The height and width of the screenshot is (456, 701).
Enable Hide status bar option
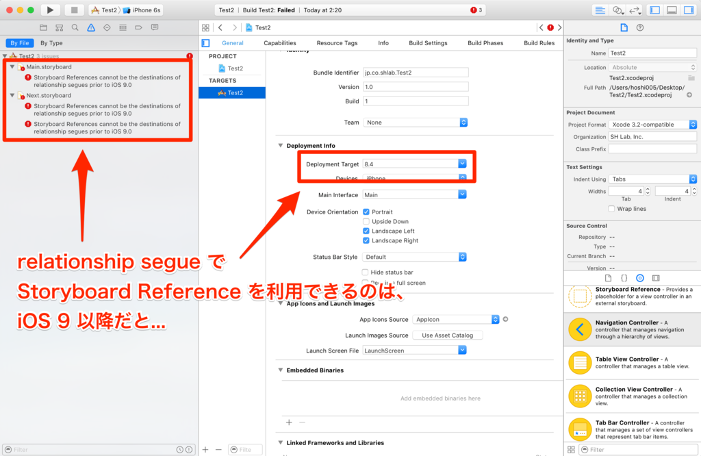(366, 273)
